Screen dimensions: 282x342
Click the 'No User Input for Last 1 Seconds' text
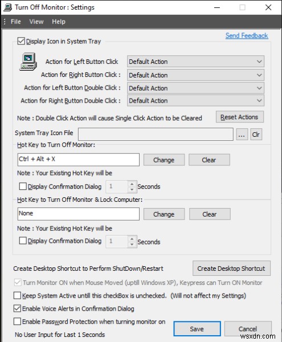[60, 335]
